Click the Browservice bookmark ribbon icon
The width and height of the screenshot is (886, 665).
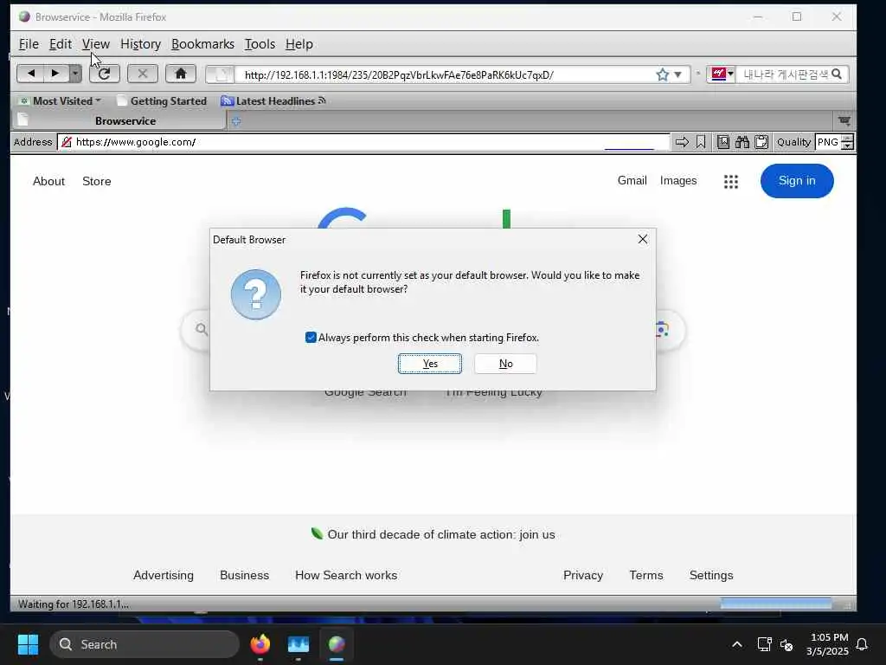701,142
